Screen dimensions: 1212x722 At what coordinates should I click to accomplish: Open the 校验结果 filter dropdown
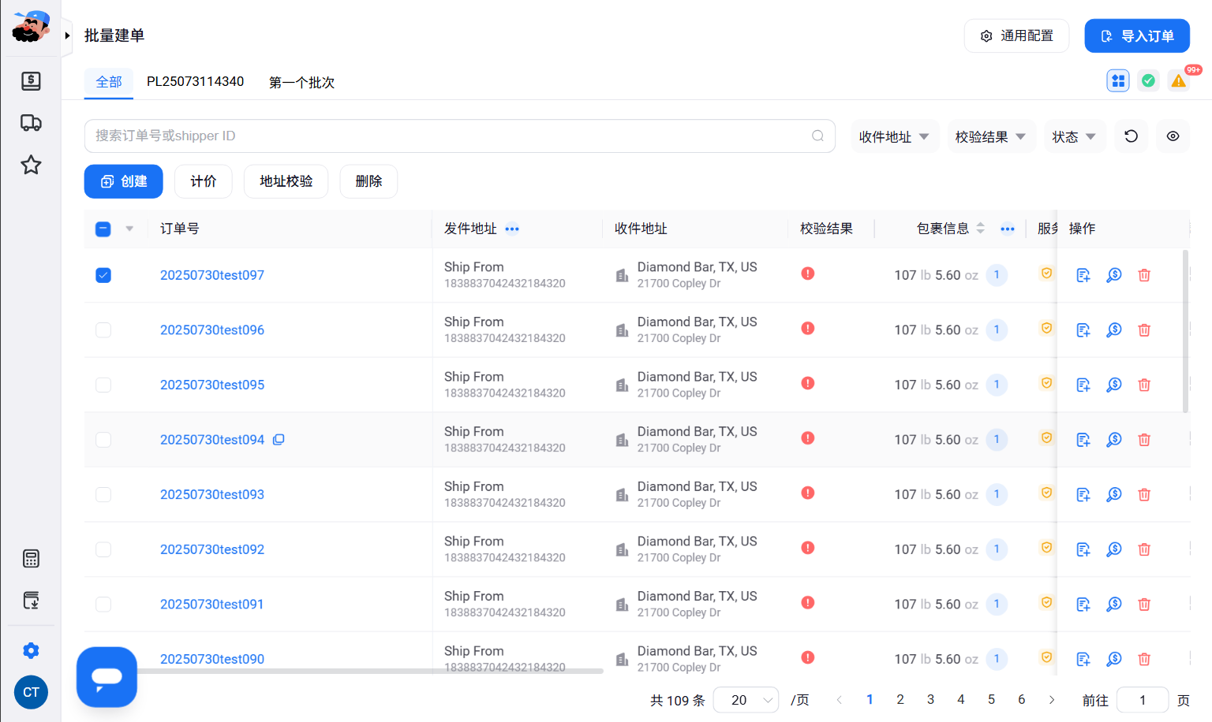click(x=991, y=136)
